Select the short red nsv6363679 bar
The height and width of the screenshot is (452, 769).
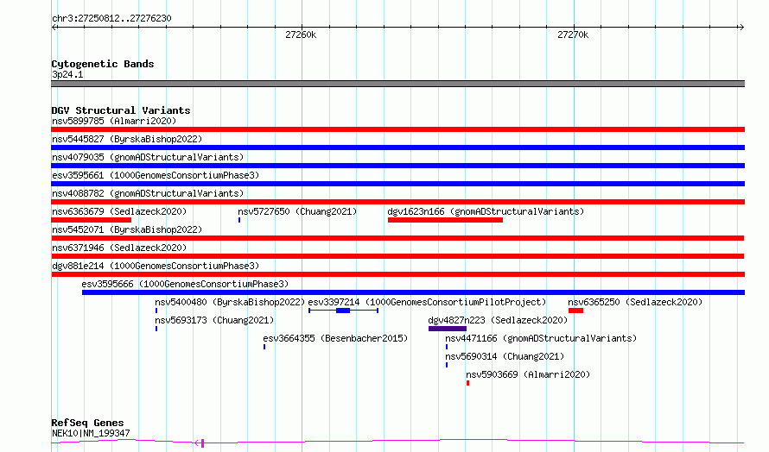(92, 220)
